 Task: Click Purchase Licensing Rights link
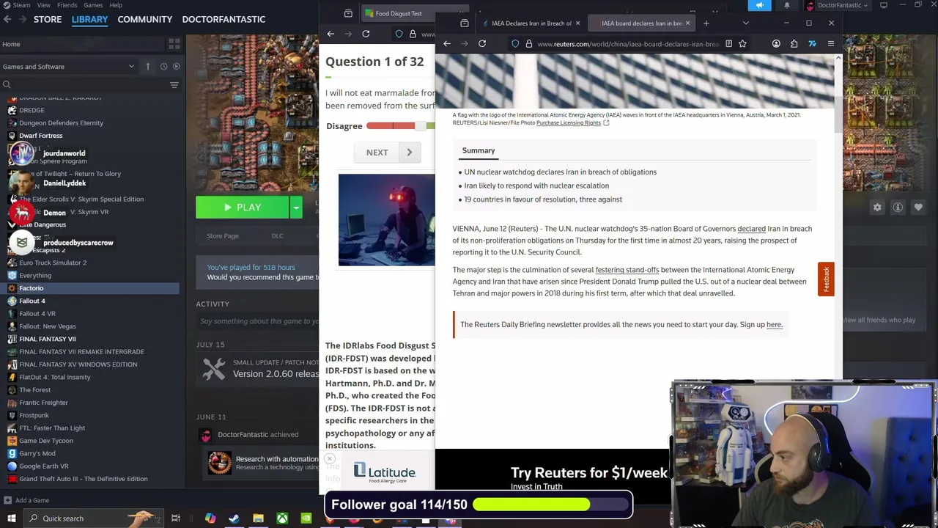tap(569, 123)
